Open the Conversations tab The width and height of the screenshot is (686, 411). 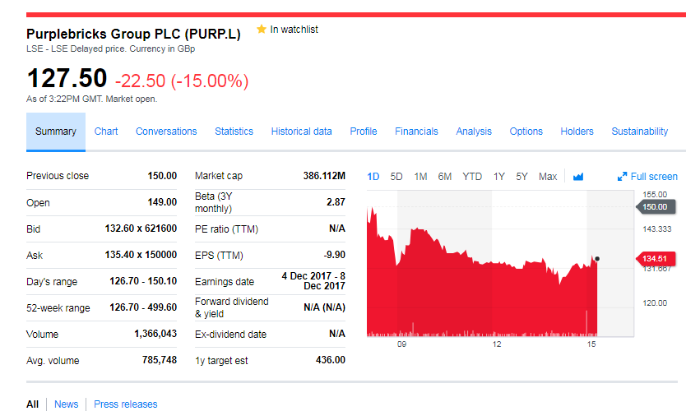[166, 132]
